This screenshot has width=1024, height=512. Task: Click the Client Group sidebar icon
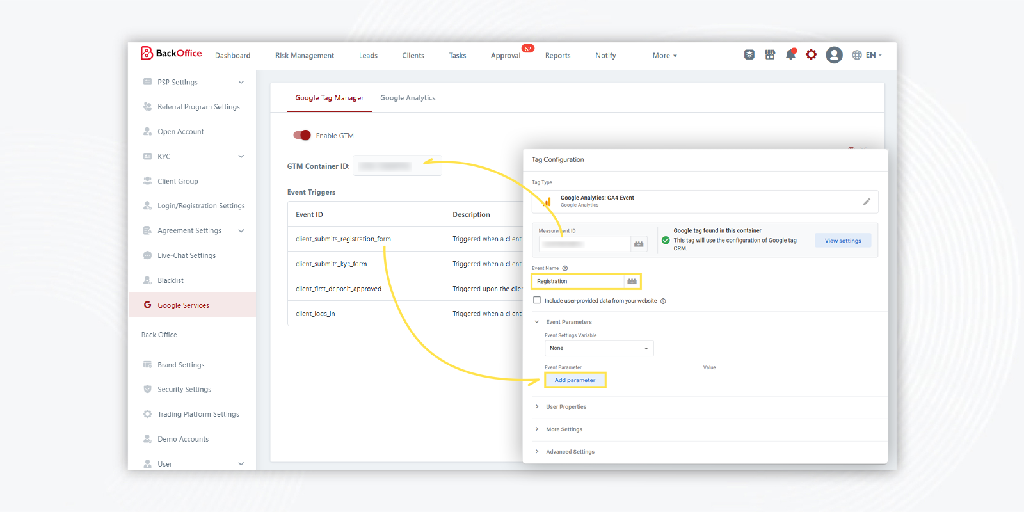[x=147, y=181]
